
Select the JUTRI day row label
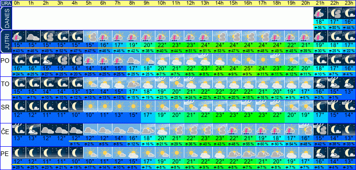click(x=6, y=41)
